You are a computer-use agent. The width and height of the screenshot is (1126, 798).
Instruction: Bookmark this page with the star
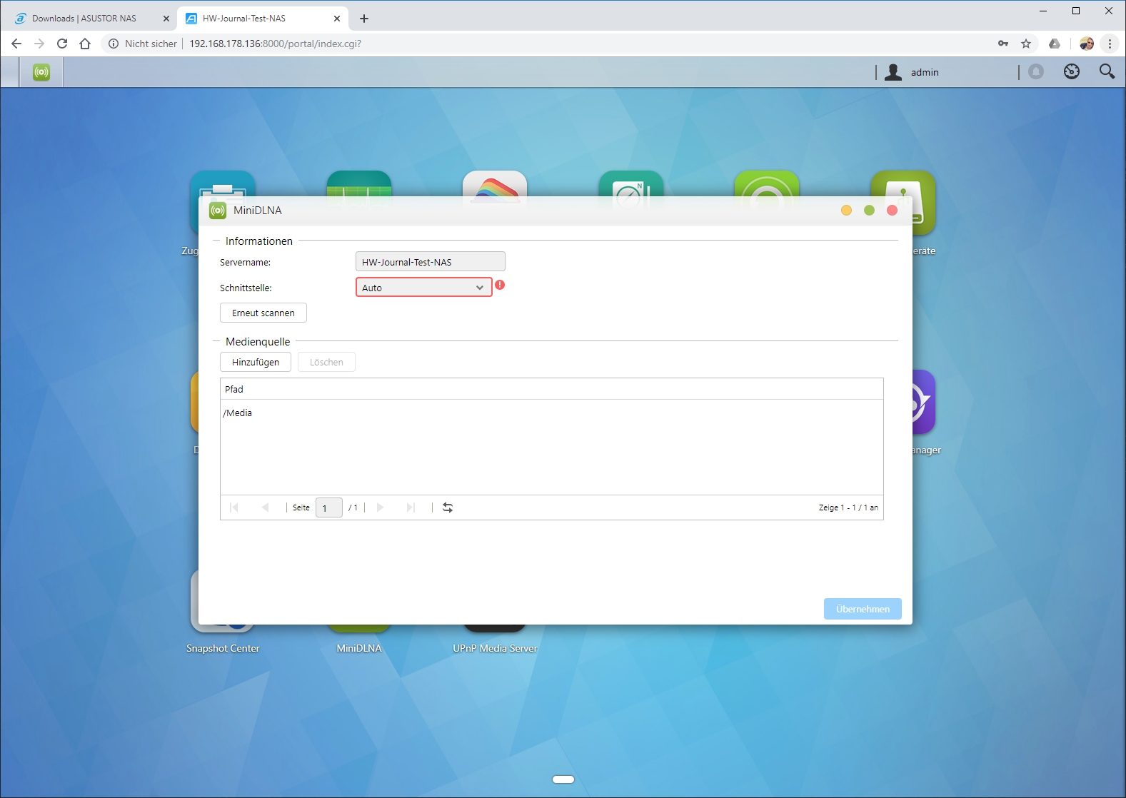click(x=1026, y=44)
